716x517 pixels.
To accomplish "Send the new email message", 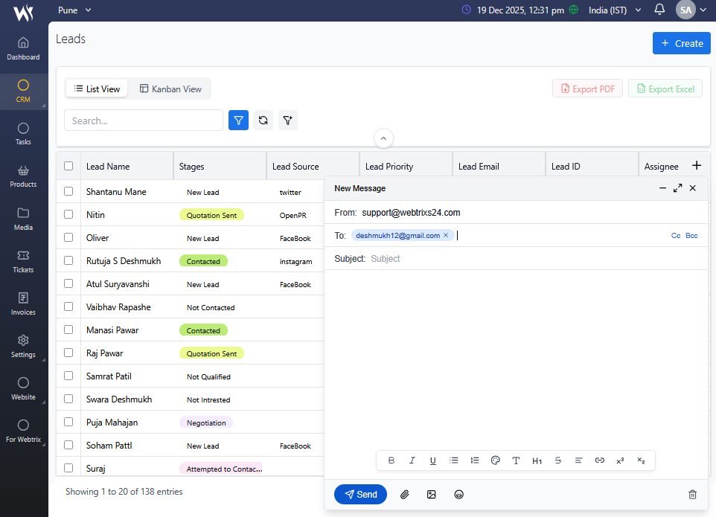I will point(360,495).
